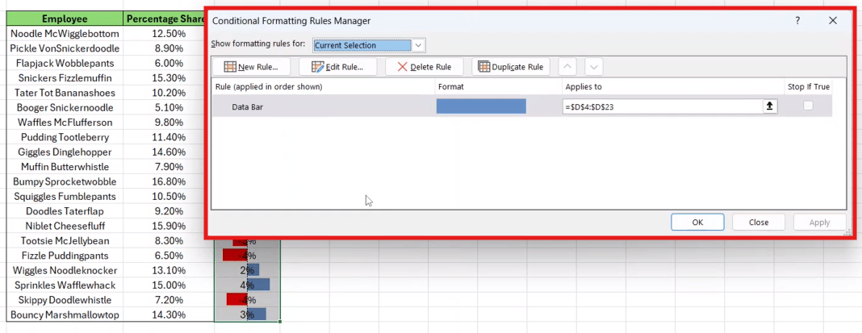Select cell Booger Snickernoodle

tap(65, 108)
